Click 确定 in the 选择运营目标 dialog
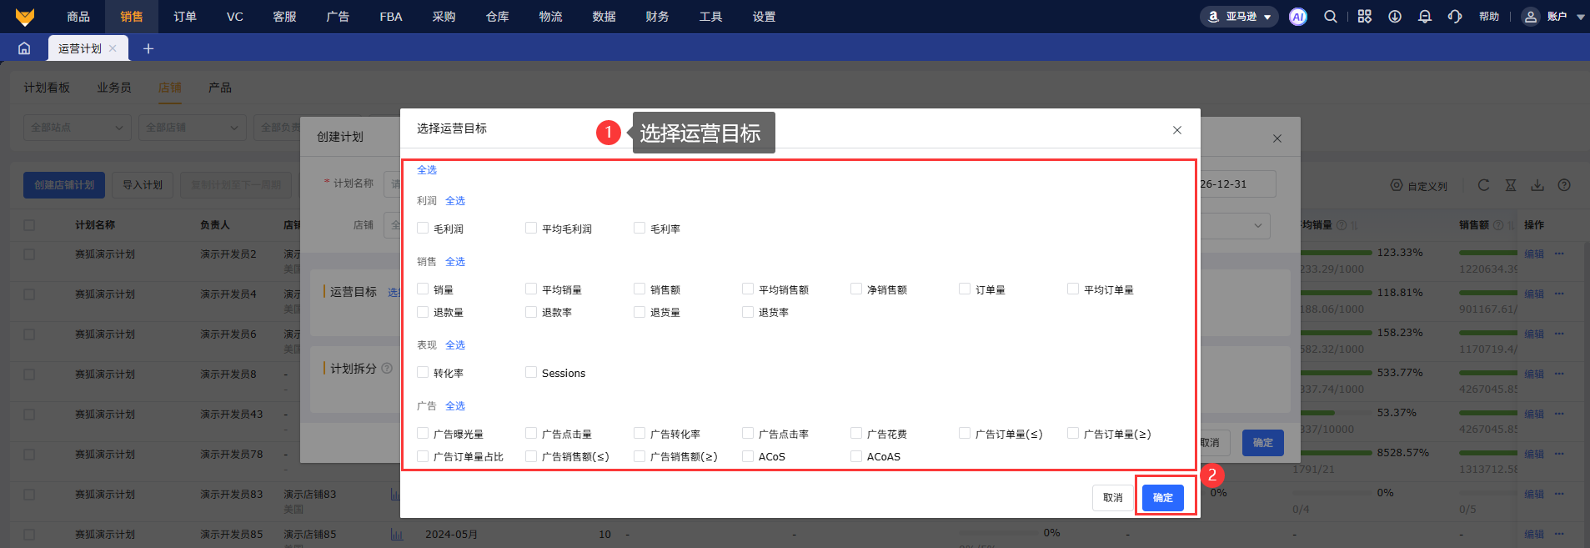The image size is (1590, 548). click(1162, 498)
